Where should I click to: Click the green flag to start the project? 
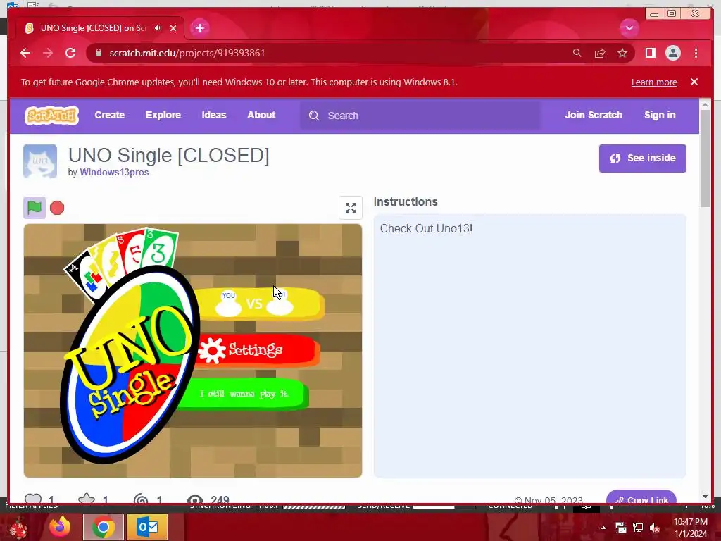(35, 208)
